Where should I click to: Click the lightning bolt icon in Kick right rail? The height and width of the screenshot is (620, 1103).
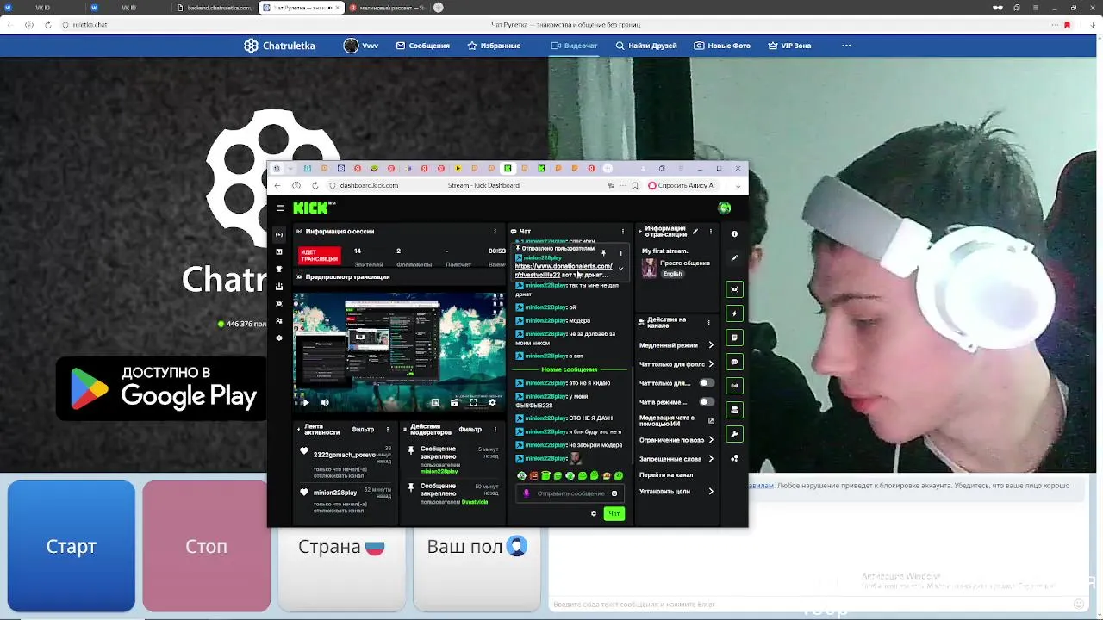pos(734,313)
